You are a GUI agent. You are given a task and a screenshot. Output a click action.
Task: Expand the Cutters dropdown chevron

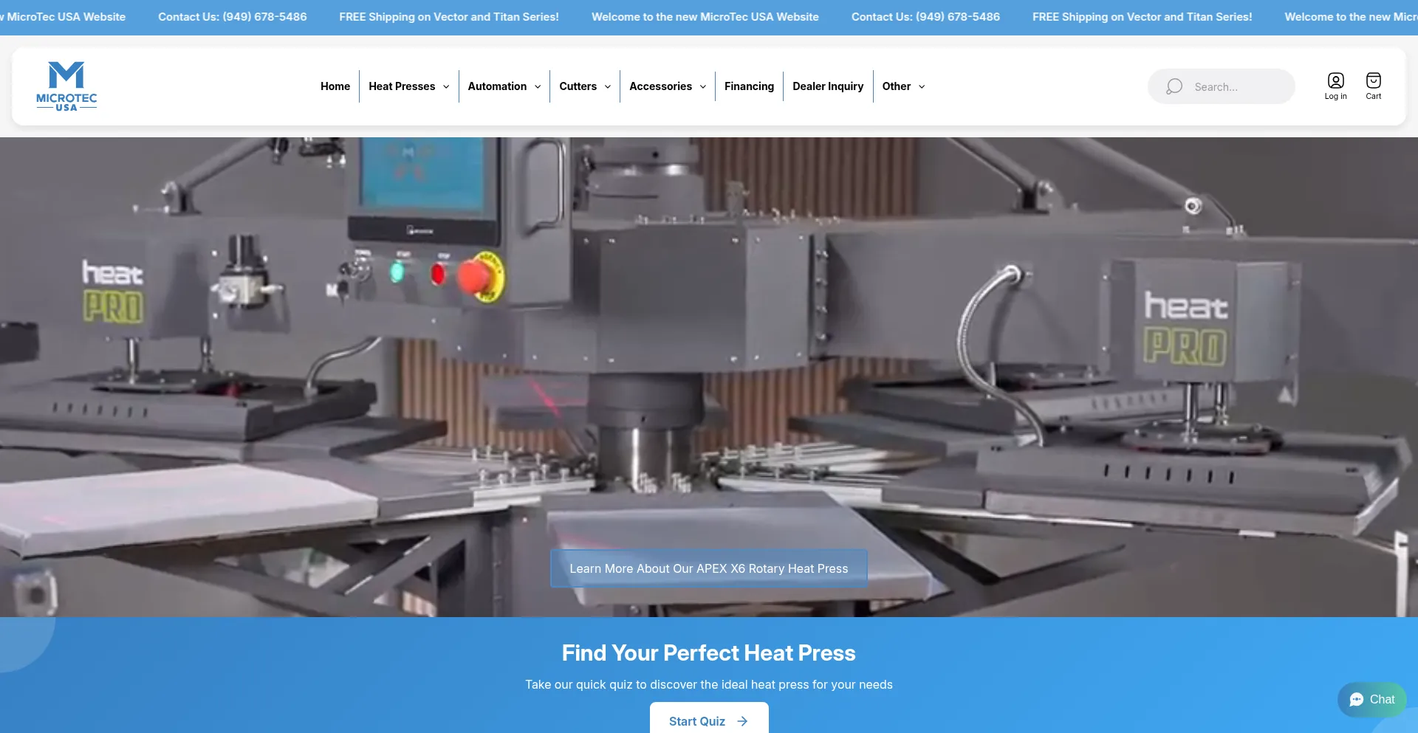coord(608,86)
